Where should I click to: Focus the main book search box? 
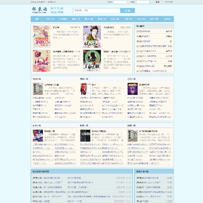(x=96, y=11)
